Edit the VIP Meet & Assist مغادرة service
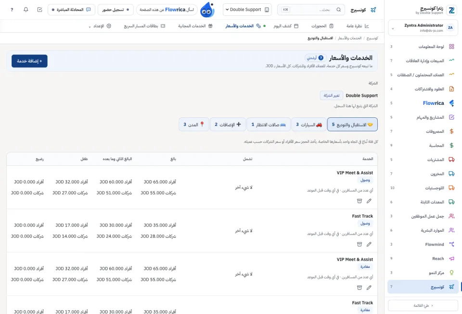This screenshot has width=462, height=314. point(369,288)
